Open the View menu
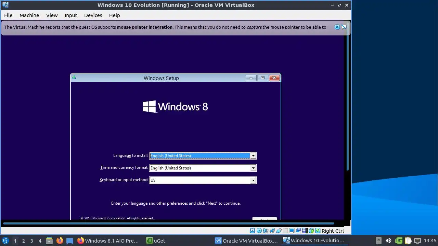This screenshot has width=438, height=246. [52, 15]
